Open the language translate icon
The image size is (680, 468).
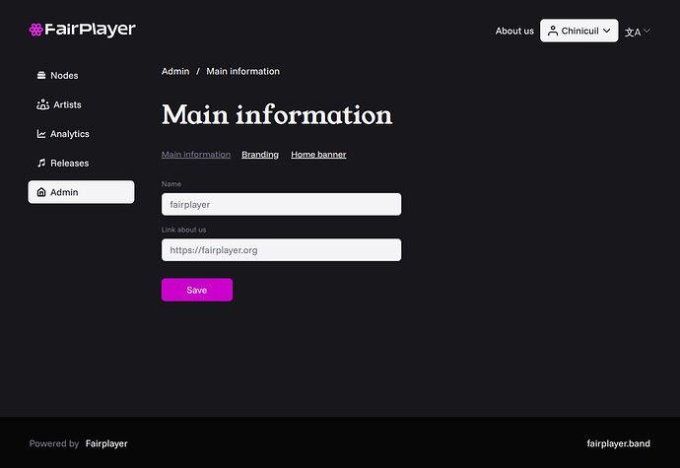[633, 33]
